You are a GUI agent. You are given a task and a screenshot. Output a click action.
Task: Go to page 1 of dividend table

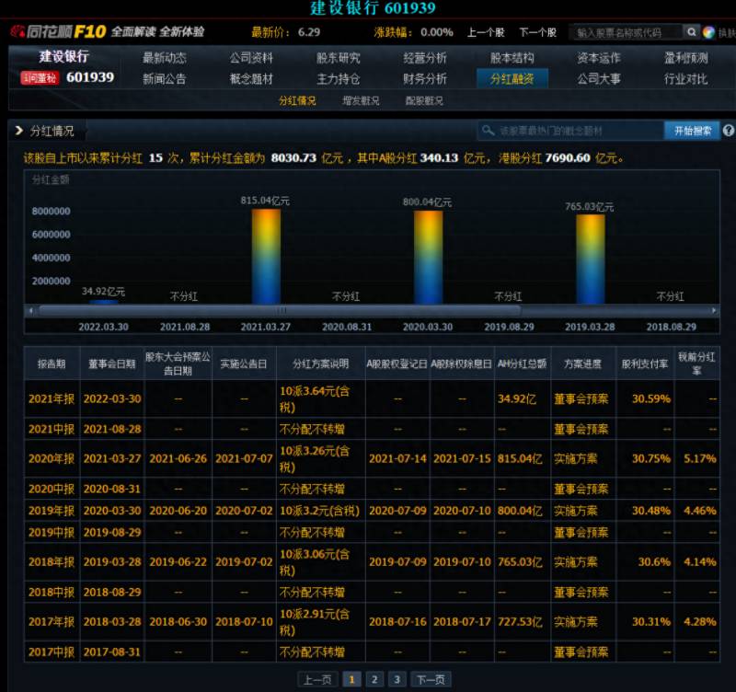tap(351, 679)
